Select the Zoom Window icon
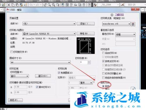This screenshot has height=110, width=146. (53, 5)
